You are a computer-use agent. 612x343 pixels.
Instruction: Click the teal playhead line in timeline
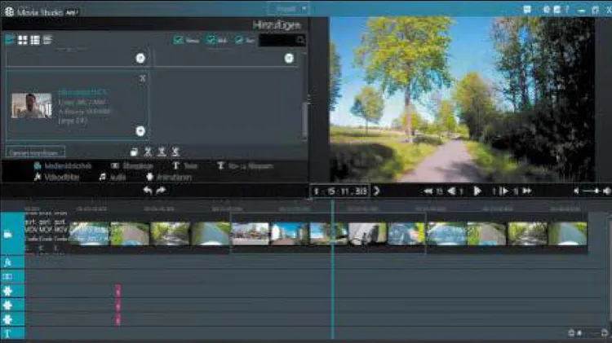tap(333, 269)
